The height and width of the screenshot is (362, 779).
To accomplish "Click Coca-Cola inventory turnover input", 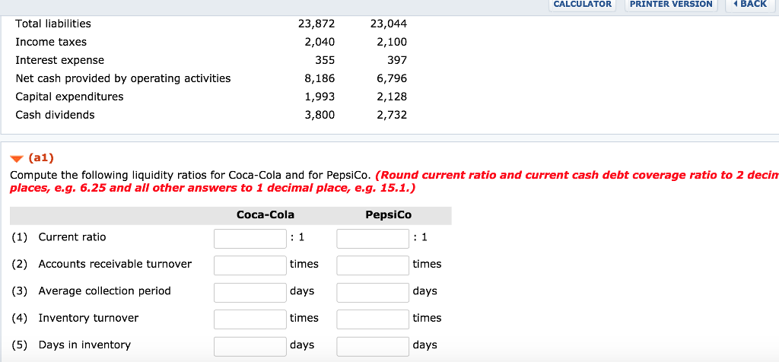I will 250,319.
